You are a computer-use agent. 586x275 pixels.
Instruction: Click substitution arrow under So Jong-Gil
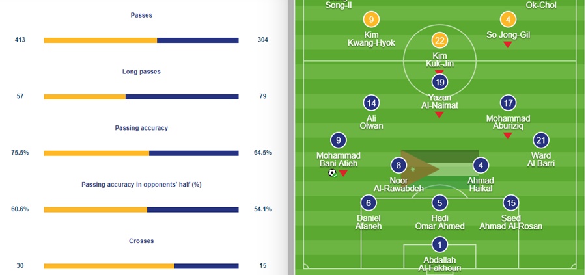[507, 46]
